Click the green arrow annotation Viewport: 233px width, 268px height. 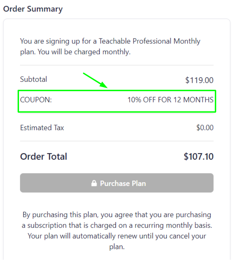pos(95,80)
